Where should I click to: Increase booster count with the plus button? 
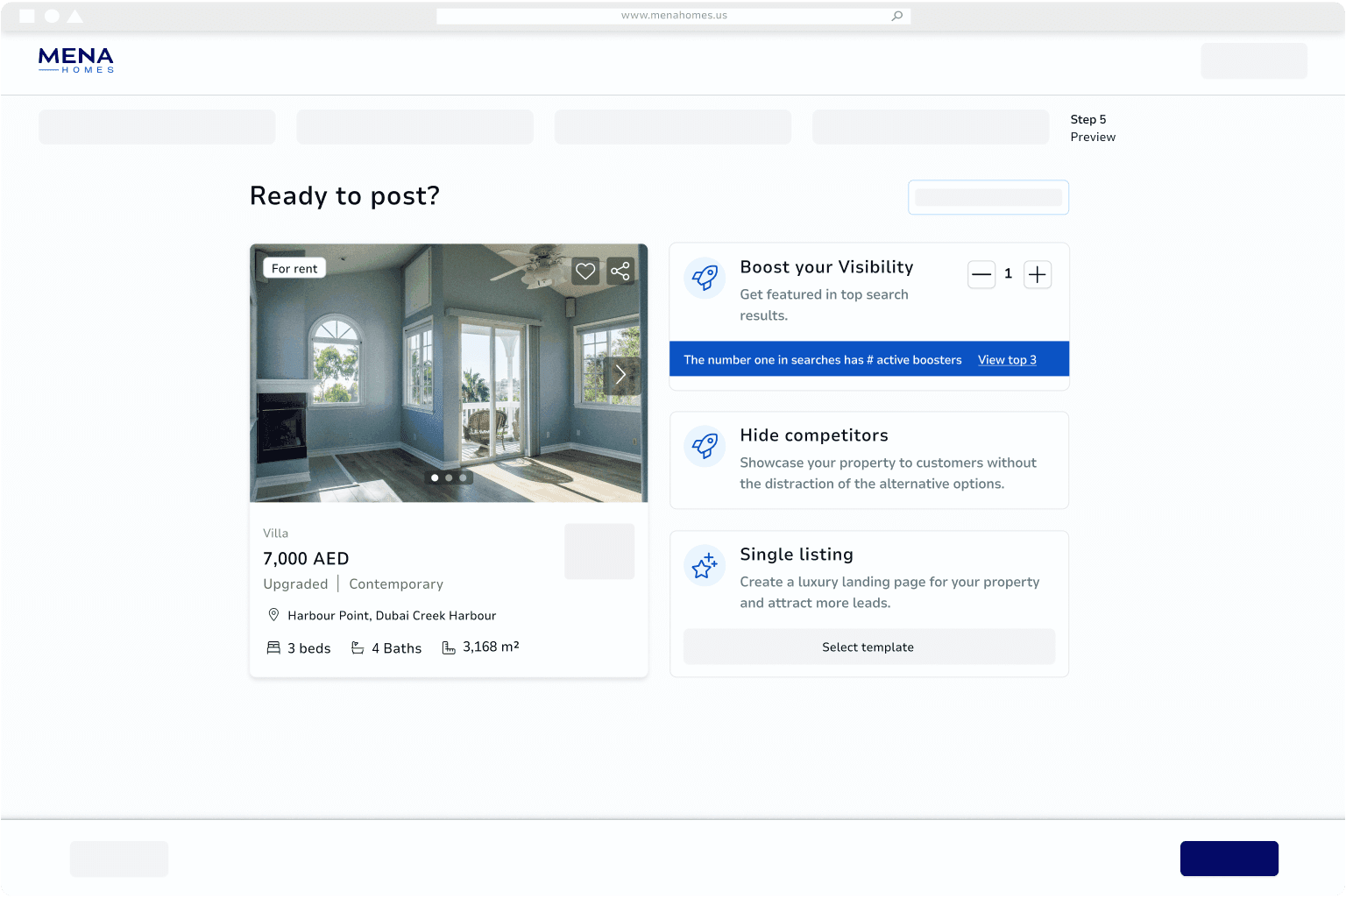tap(1038, 275)
